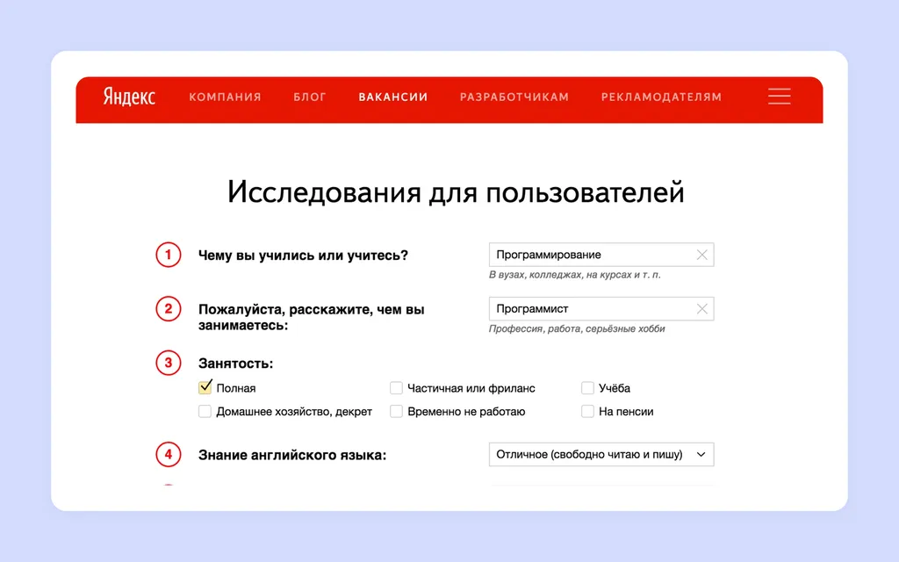The image size is (899, 562).
Task: Click hint Профессия, работа, серьёзные хобби
Action: click(577, 328)
